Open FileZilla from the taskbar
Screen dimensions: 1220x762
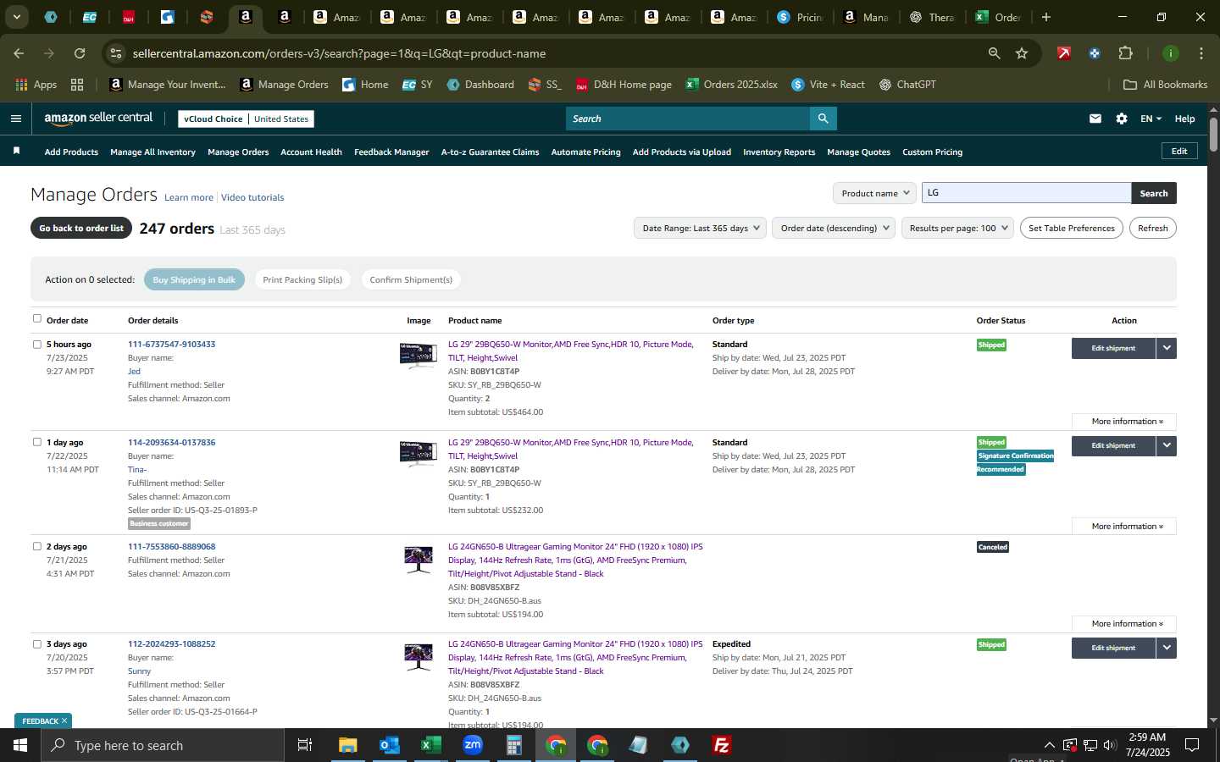[722, 745]
